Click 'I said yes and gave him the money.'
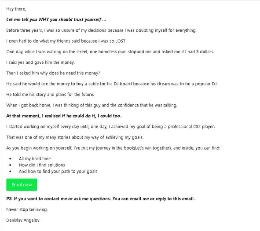The image size is (260, 231). (40, 62)
